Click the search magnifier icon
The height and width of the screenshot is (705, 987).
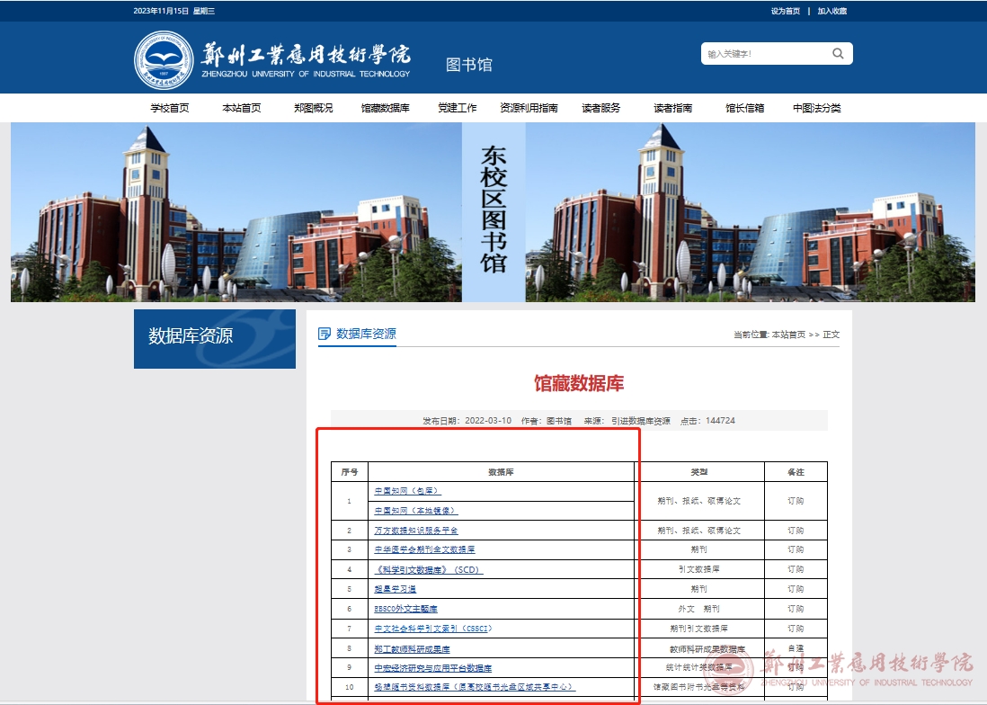838,54
